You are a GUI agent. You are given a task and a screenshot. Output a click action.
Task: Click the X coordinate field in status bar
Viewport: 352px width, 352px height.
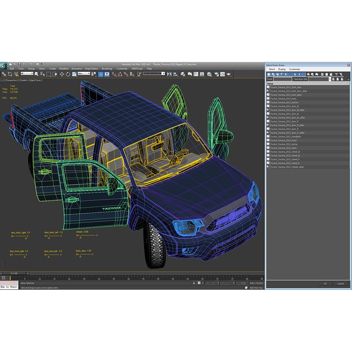(210, 283)
